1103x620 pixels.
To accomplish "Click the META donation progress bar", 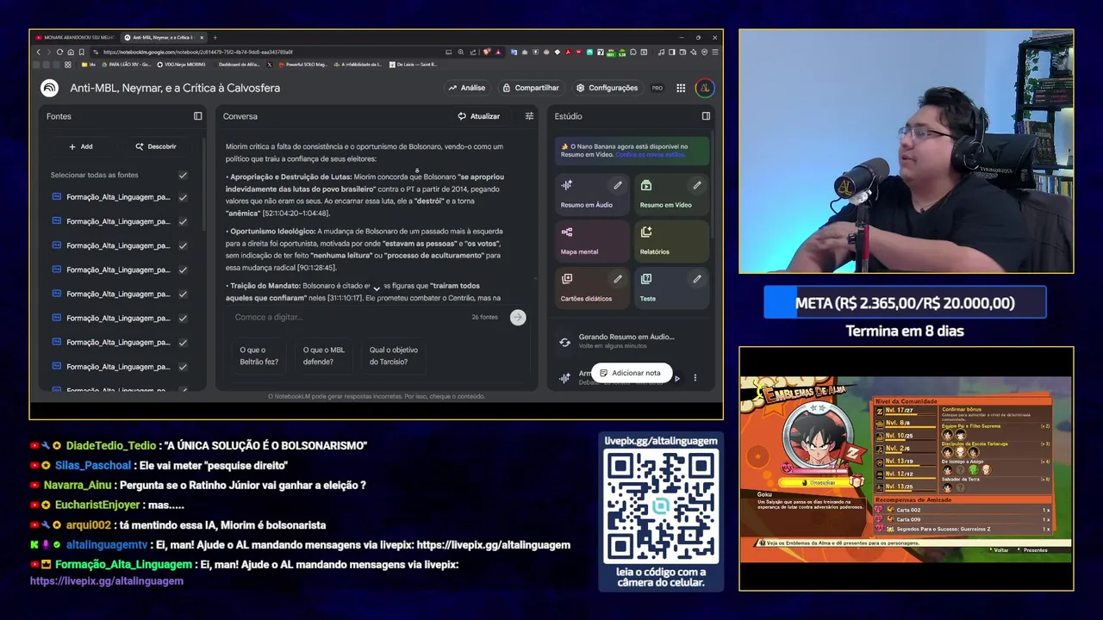I will [905, 303].
